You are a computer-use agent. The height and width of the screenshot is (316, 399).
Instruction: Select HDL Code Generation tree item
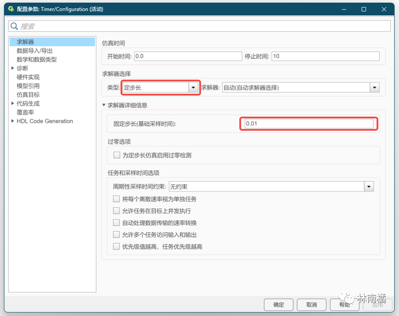coord(45,121)
